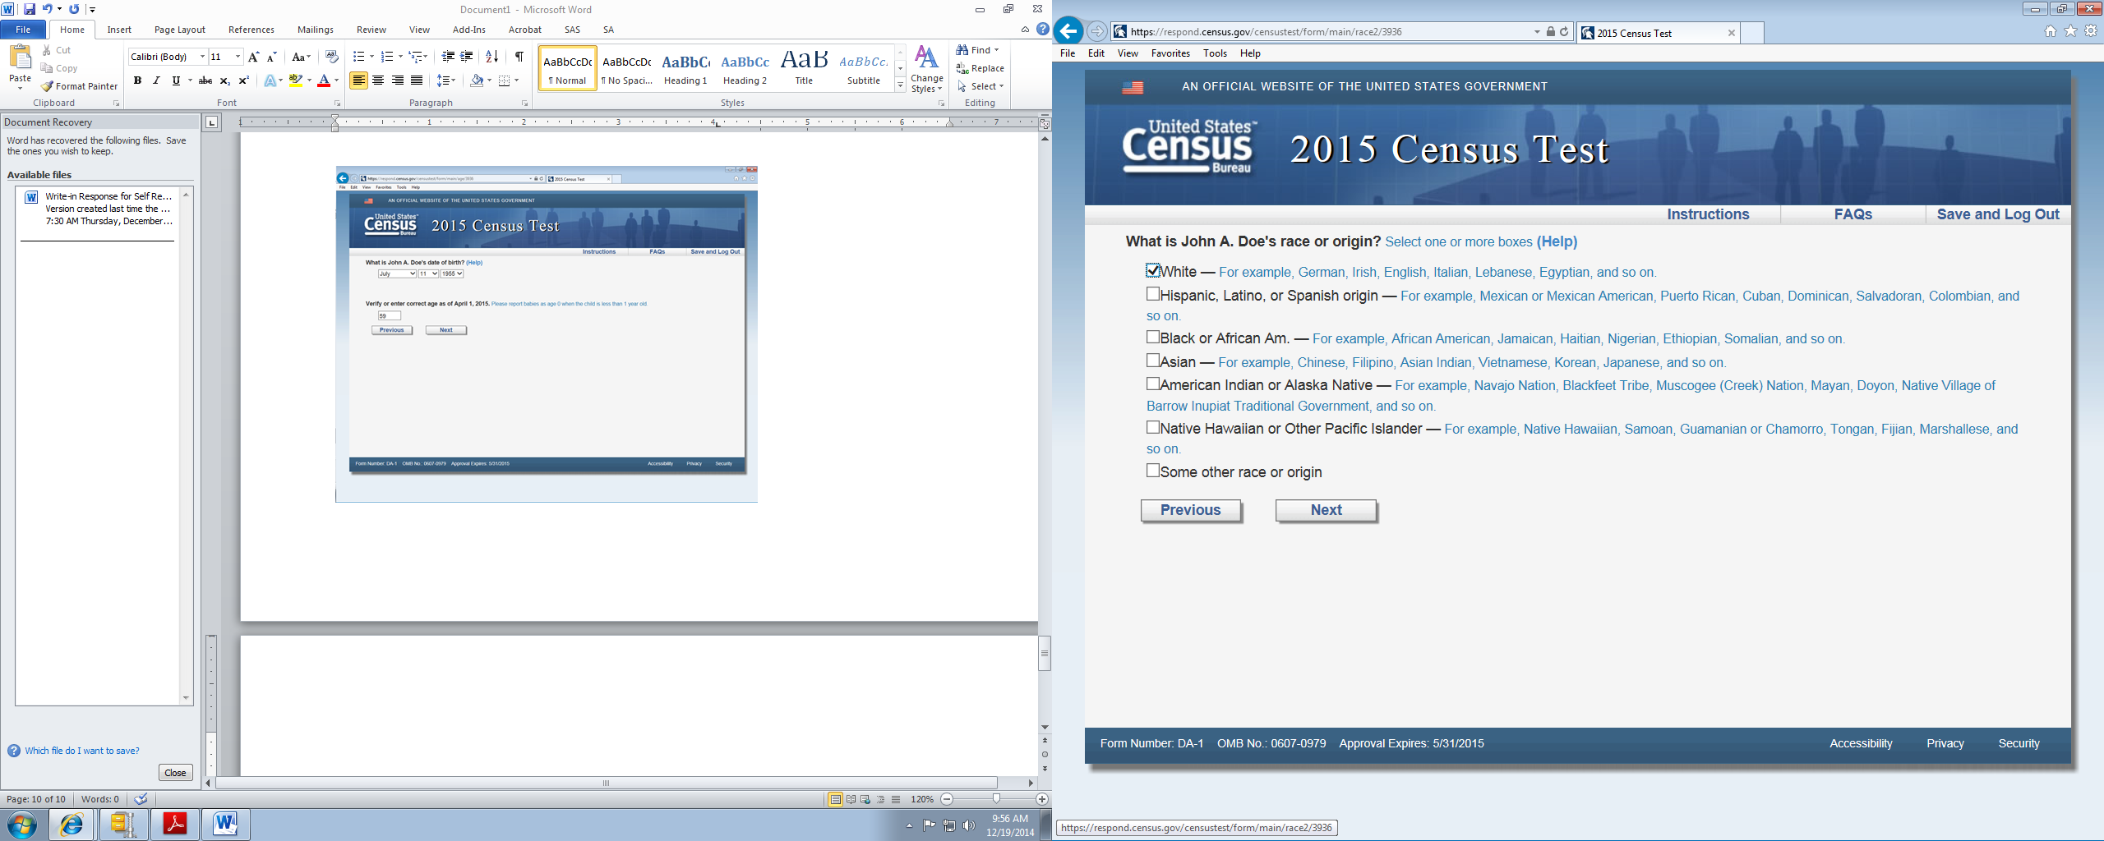Select the recovered Write-in Response file
Image resolution: width=2104 pixels, height=841 pixels.
point(99,209)
